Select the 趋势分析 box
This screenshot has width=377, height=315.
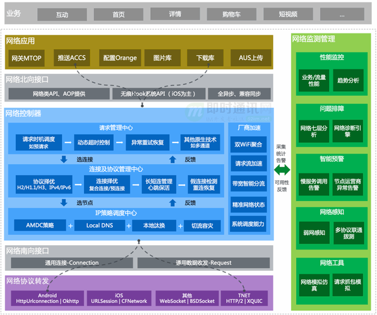click(348, 81)
